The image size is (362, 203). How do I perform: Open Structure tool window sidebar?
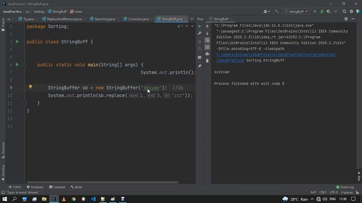(3, 150)
